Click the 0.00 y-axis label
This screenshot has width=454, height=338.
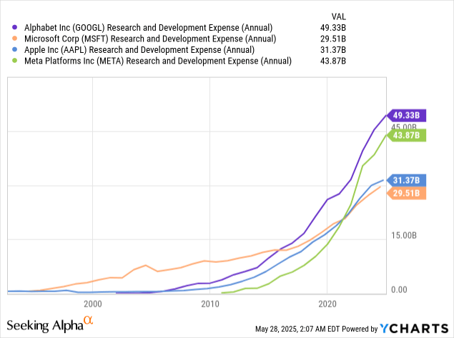399,289
